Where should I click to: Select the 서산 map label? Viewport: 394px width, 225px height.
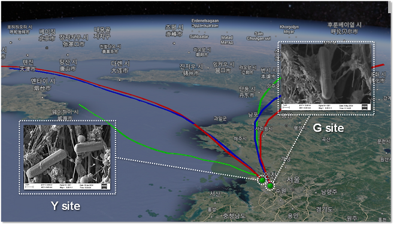pos(215,194)
